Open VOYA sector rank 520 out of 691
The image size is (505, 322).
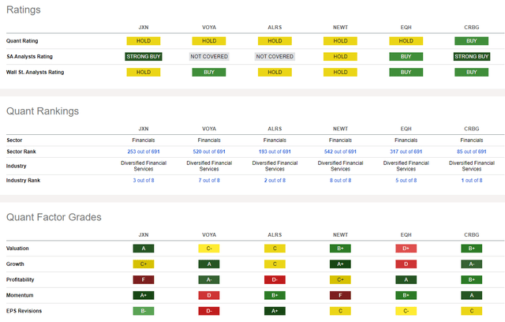[x=209, y=152]
